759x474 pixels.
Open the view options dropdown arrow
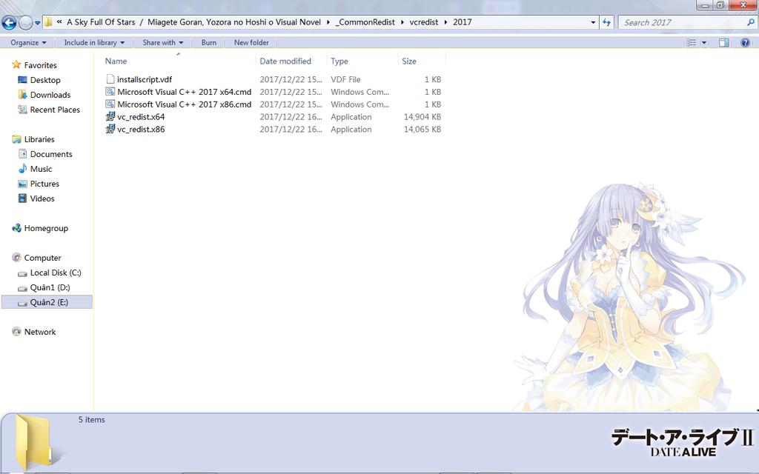point(704,42)
